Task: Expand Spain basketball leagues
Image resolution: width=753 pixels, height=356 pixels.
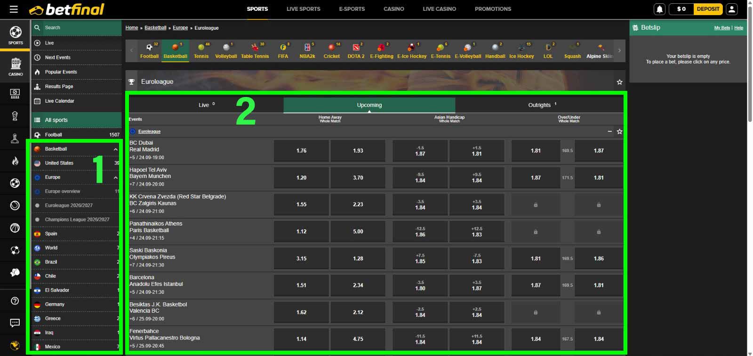Action: click(76, 234)
